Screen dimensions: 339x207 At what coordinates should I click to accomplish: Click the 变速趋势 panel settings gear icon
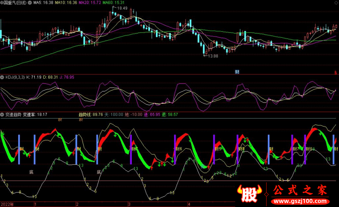(x=2, y=114)
